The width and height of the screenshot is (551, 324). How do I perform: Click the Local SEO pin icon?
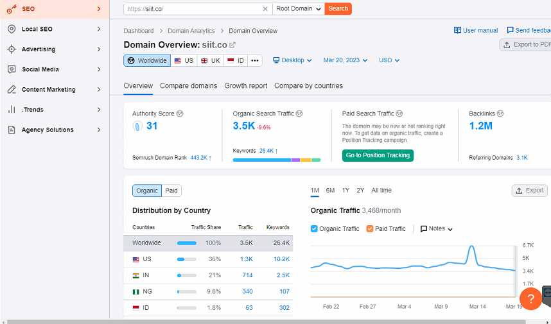click(x=11, y=29)
